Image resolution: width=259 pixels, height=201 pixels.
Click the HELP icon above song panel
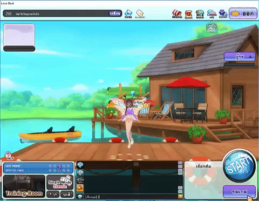pyautogui.click(x=9, y=156)
